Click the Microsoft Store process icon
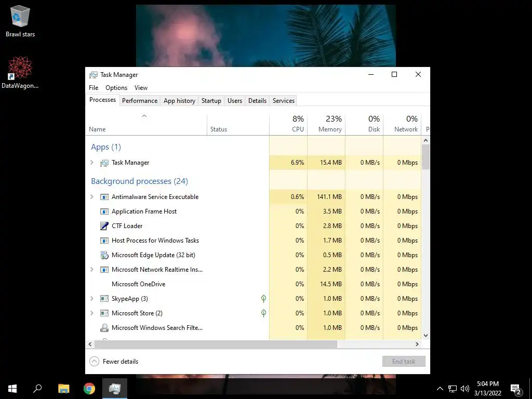 [x=104, y=313]
